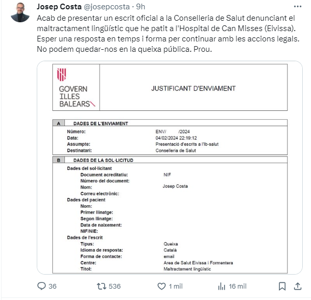Click the Justificant d'enviament heading
311x300 pixels.
(193, 89)
